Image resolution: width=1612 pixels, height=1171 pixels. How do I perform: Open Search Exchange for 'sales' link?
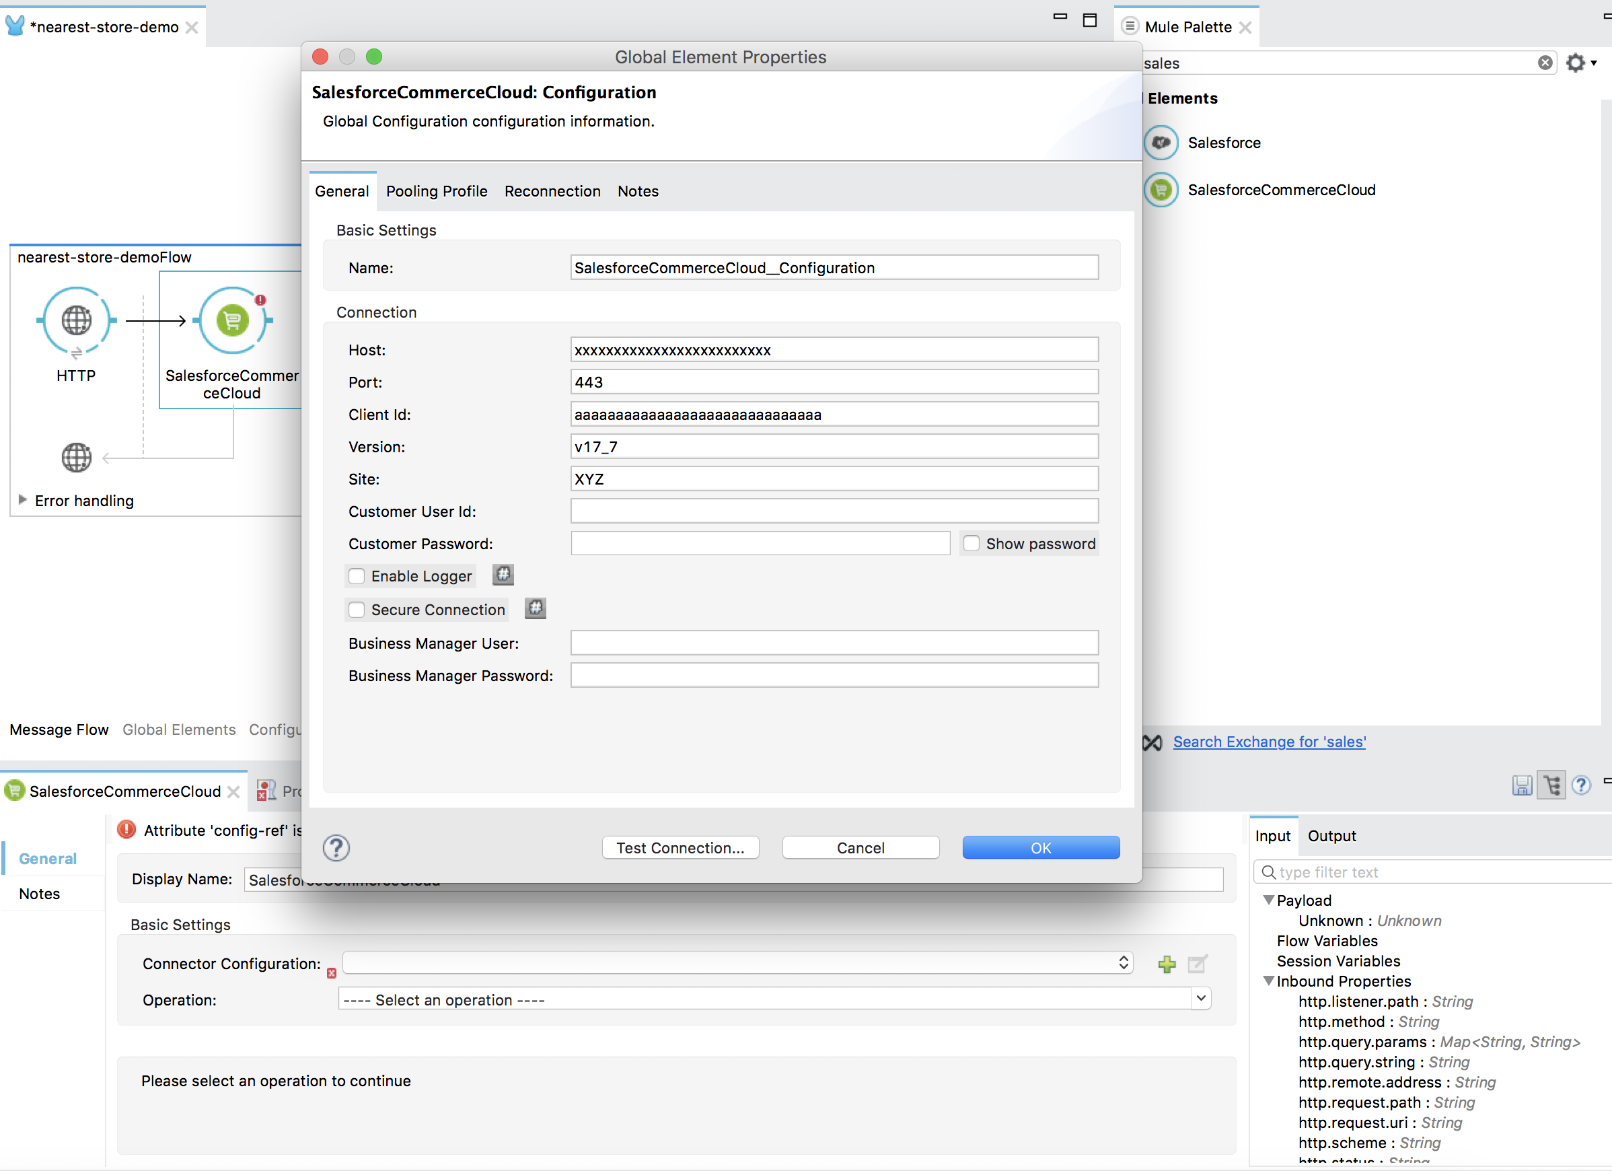(x=1269, y=742)
